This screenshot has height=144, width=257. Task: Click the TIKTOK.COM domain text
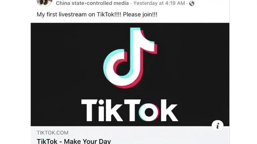coord(53,133)
